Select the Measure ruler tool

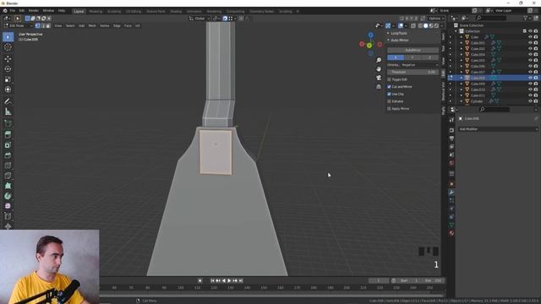pos(8,111)
